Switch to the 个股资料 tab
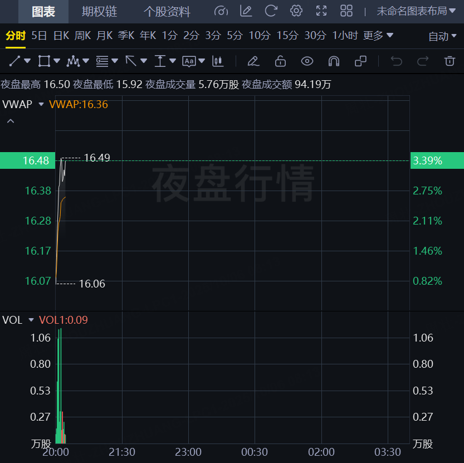Image resolution: width=464 pixels, height=463 pixels. click(x=167, y=12)
